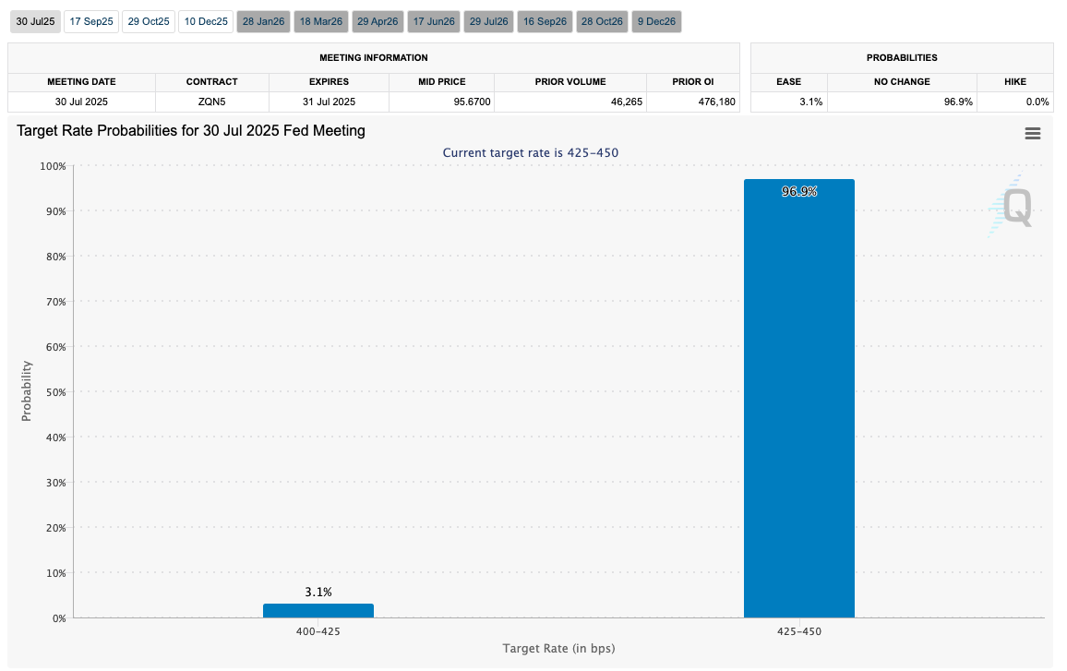Switch to the 17 Sep25 meeting tab
This screenshot has height=671, width=1067.
(92, 21)
